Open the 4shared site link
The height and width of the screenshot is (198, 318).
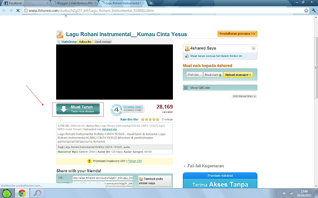[x=109, y=129]
